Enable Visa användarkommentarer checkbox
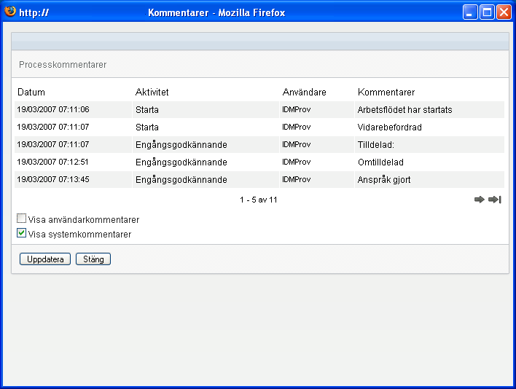This screenshot has height=389, width=516. coord(22,219)
